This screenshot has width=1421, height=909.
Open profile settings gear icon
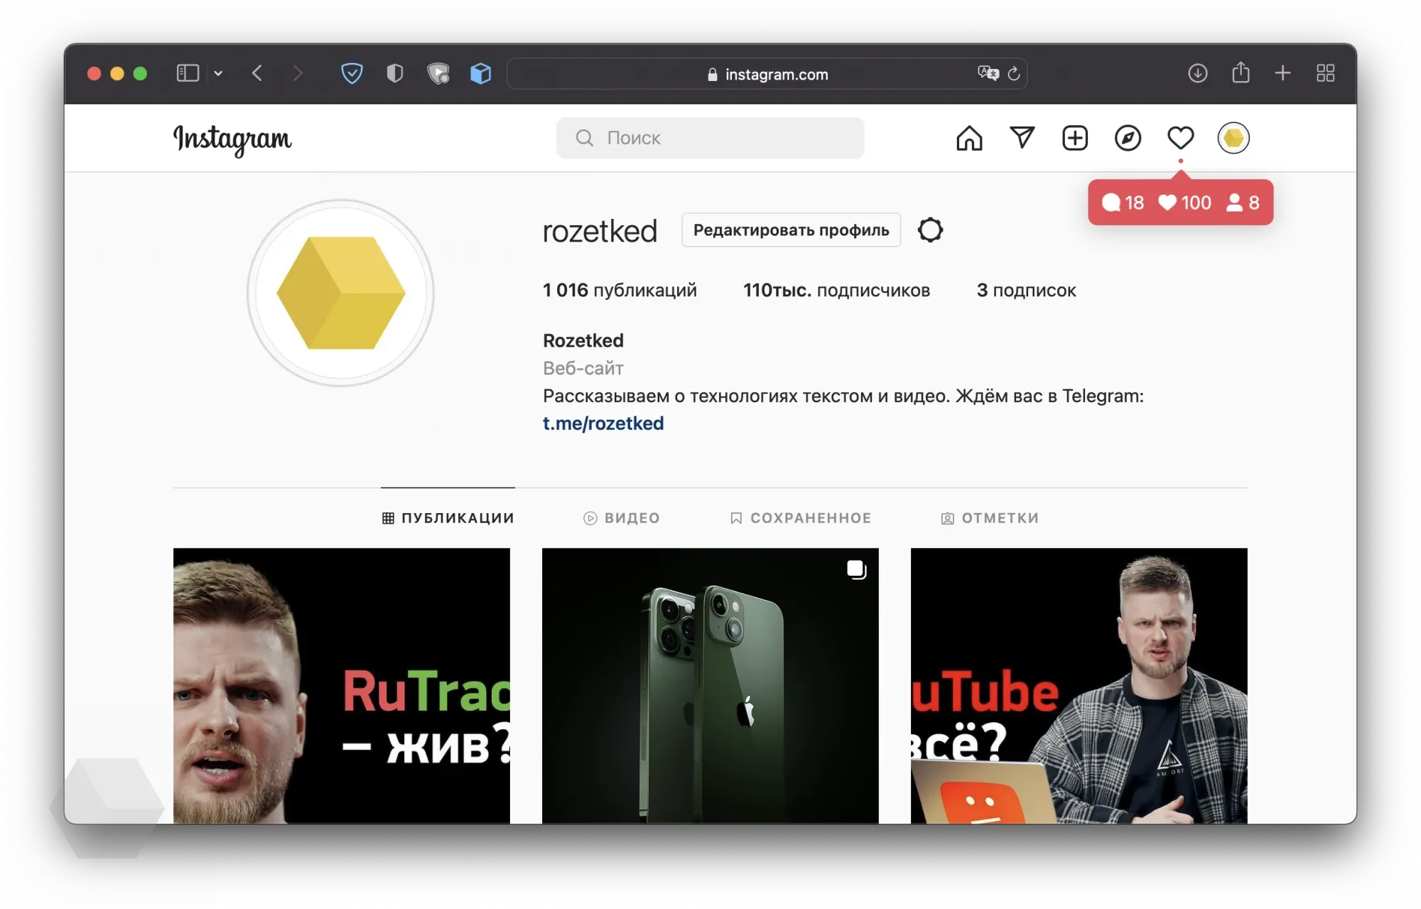click(930, 230)
